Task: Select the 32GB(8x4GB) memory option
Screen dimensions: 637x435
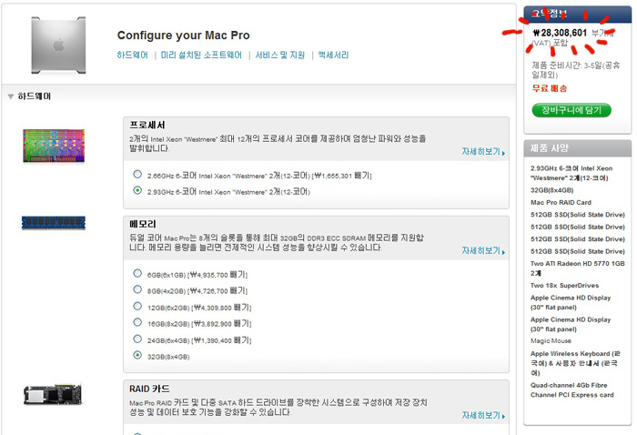Action: pyautogui.click(x=137, y=355)
